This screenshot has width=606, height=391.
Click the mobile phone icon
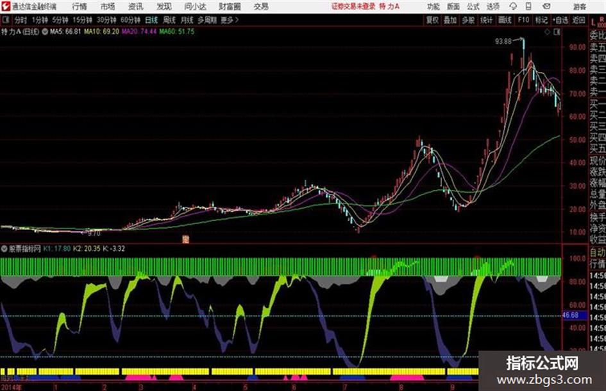coord(528,6)
